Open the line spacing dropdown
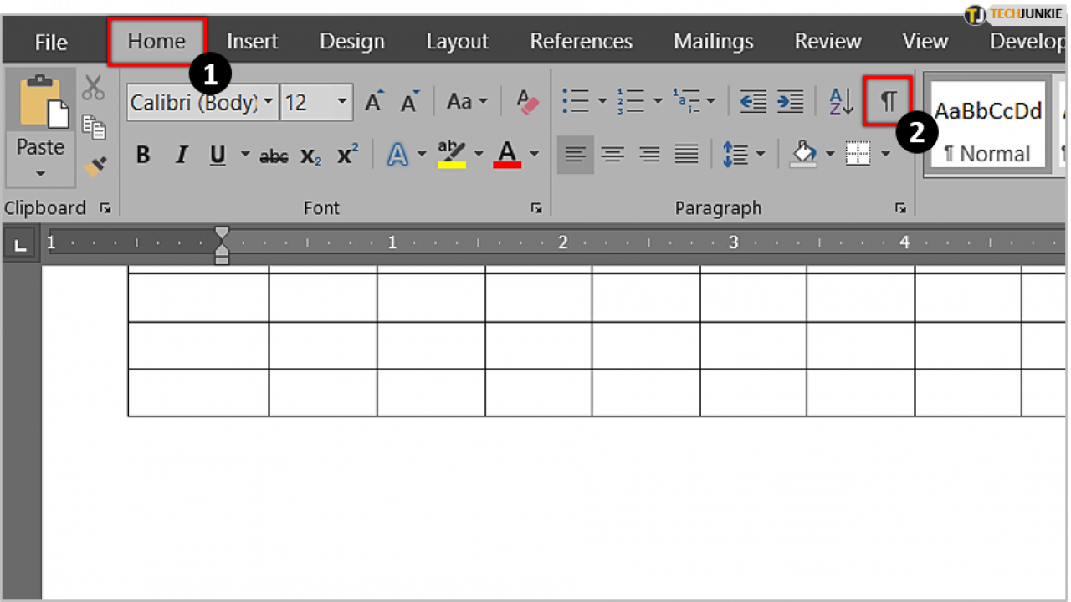The height and width of the screenshot is (602, 1071). (761, 154)
